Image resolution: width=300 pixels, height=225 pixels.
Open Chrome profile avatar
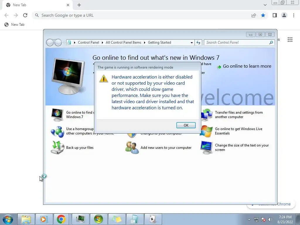pyautogui.click(x=284, y=15)
